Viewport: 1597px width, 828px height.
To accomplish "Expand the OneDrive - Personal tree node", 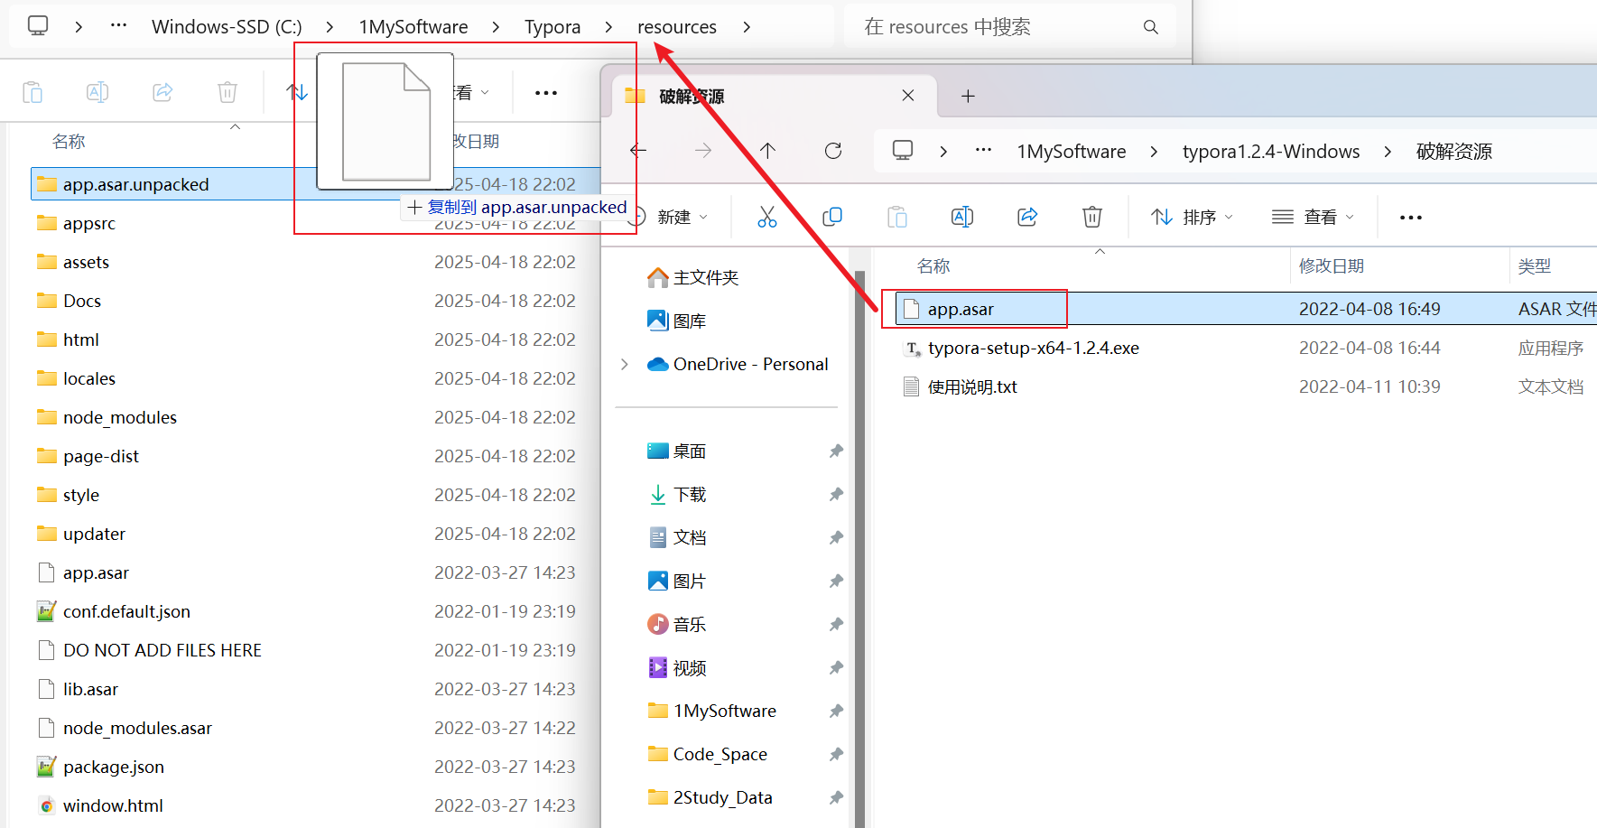I will pyautogui.click(x=624, y=364).
